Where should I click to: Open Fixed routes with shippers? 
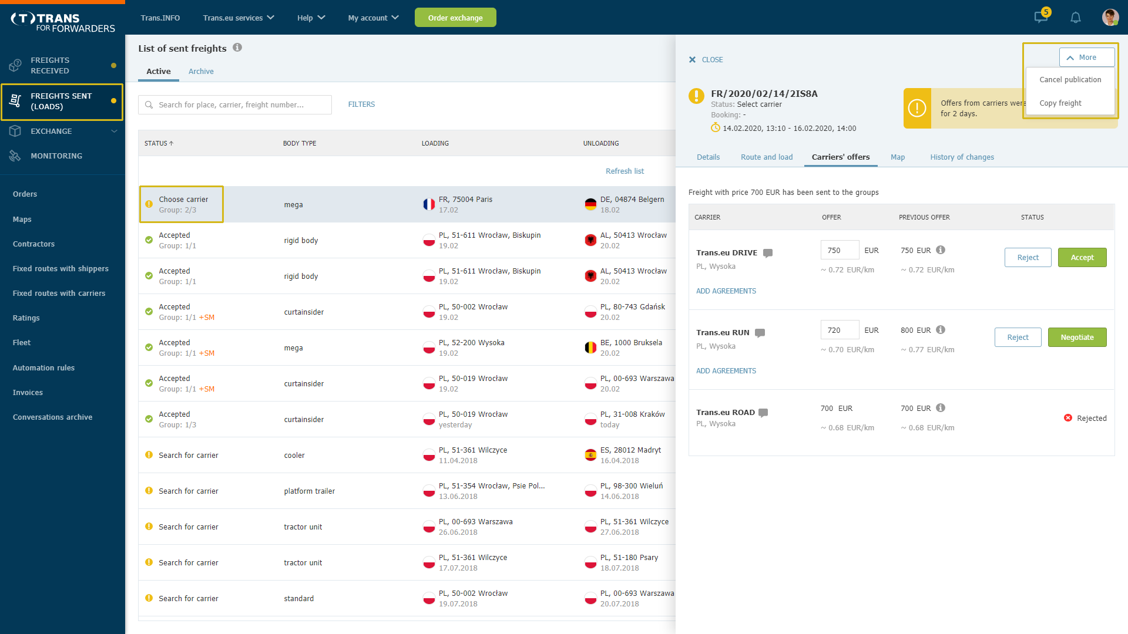click(x=61, y=268)
